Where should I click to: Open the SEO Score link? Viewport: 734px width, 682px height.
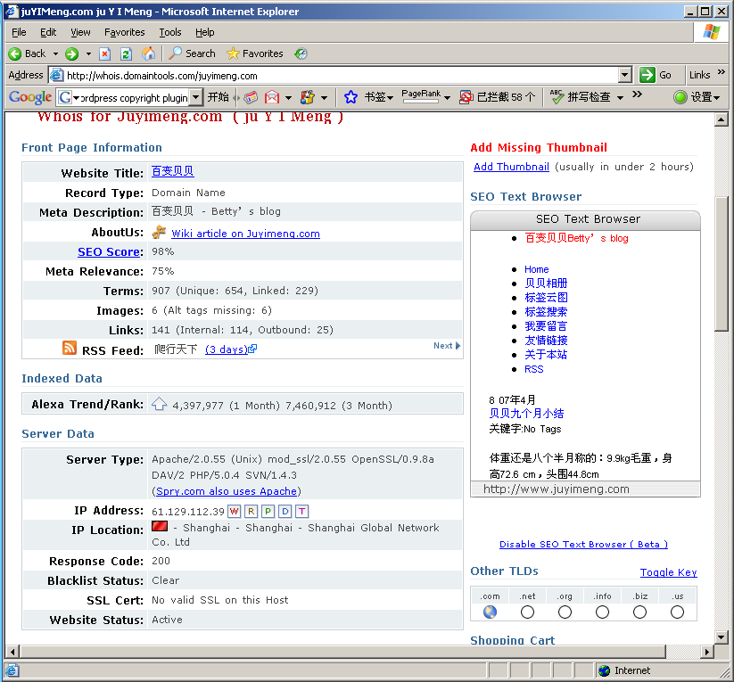109,251
